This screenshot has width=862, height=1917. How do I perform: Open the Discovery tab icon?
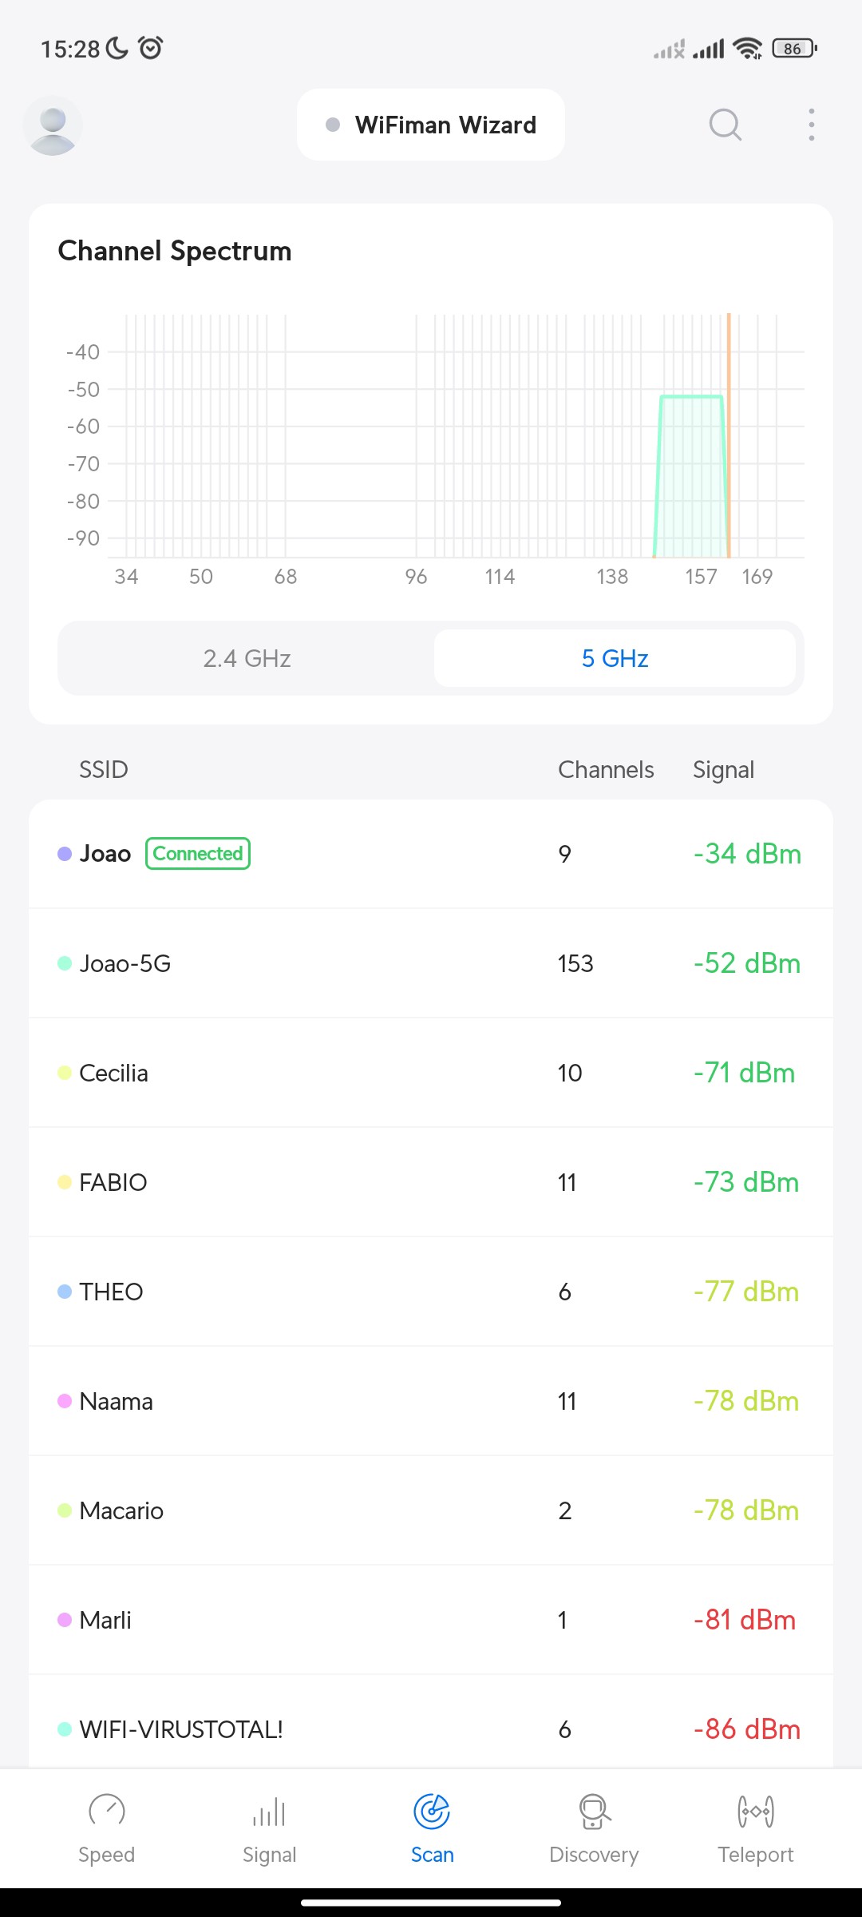coord(594,1811)
